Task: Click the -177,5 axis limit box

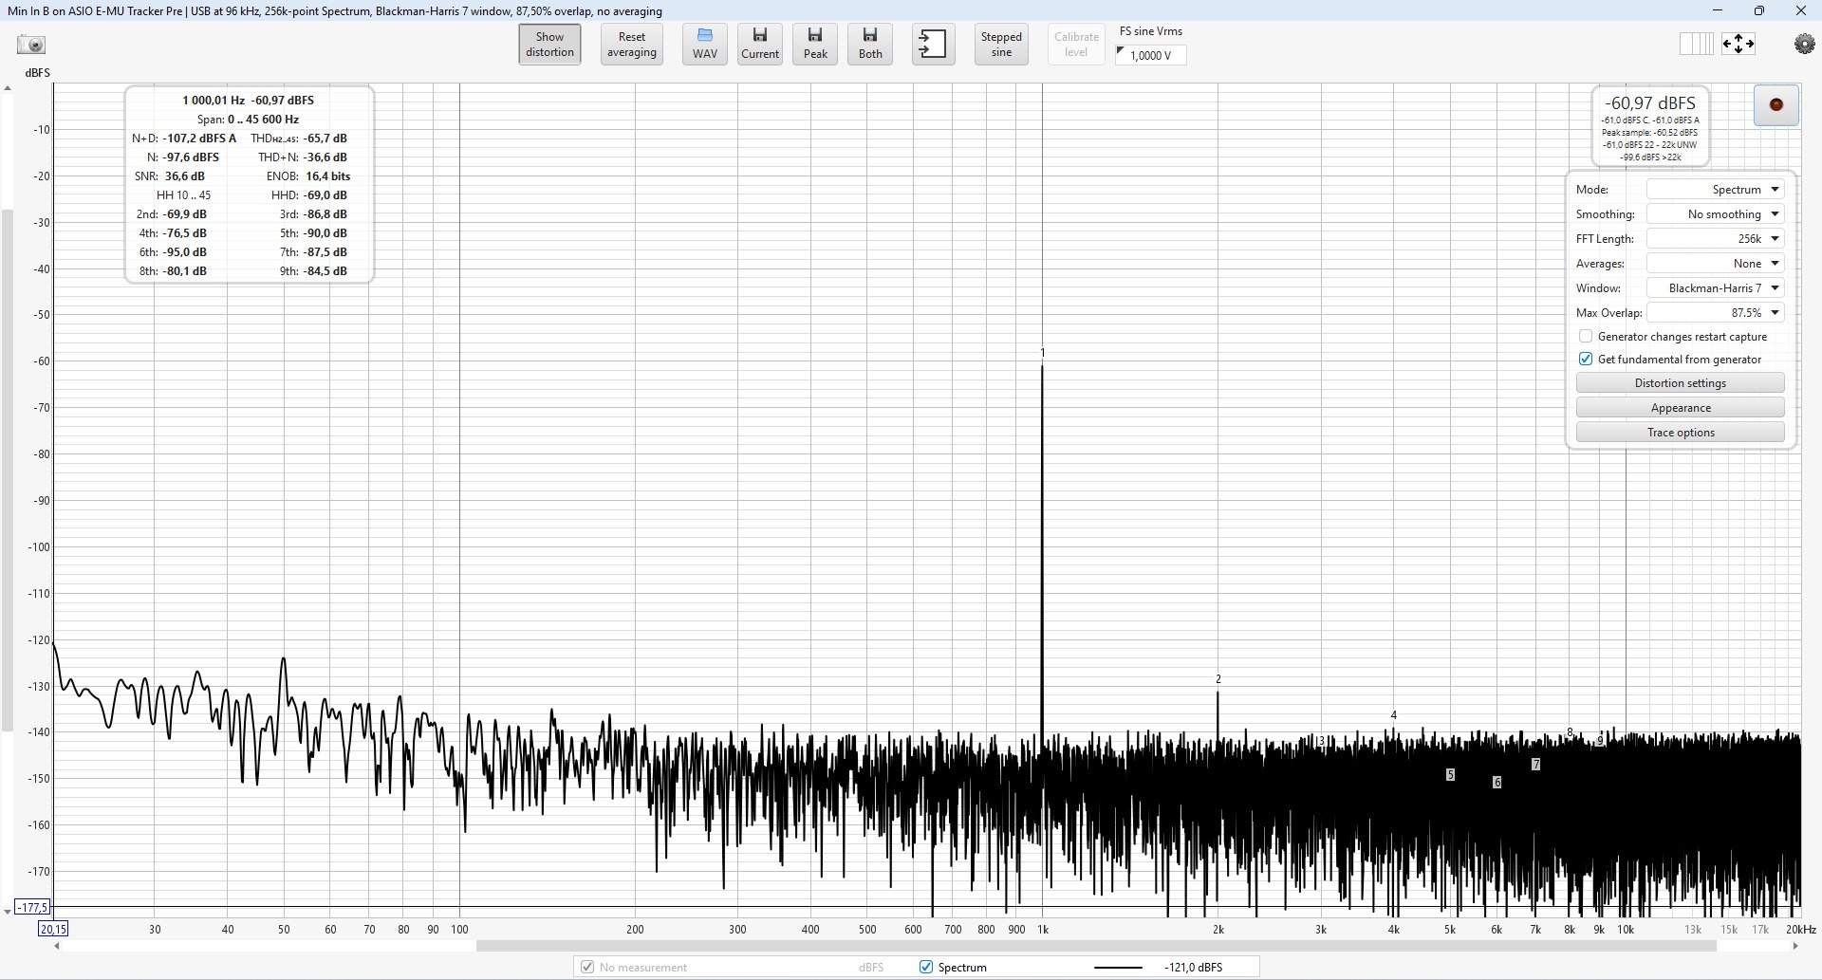Action: pos(32,907)
